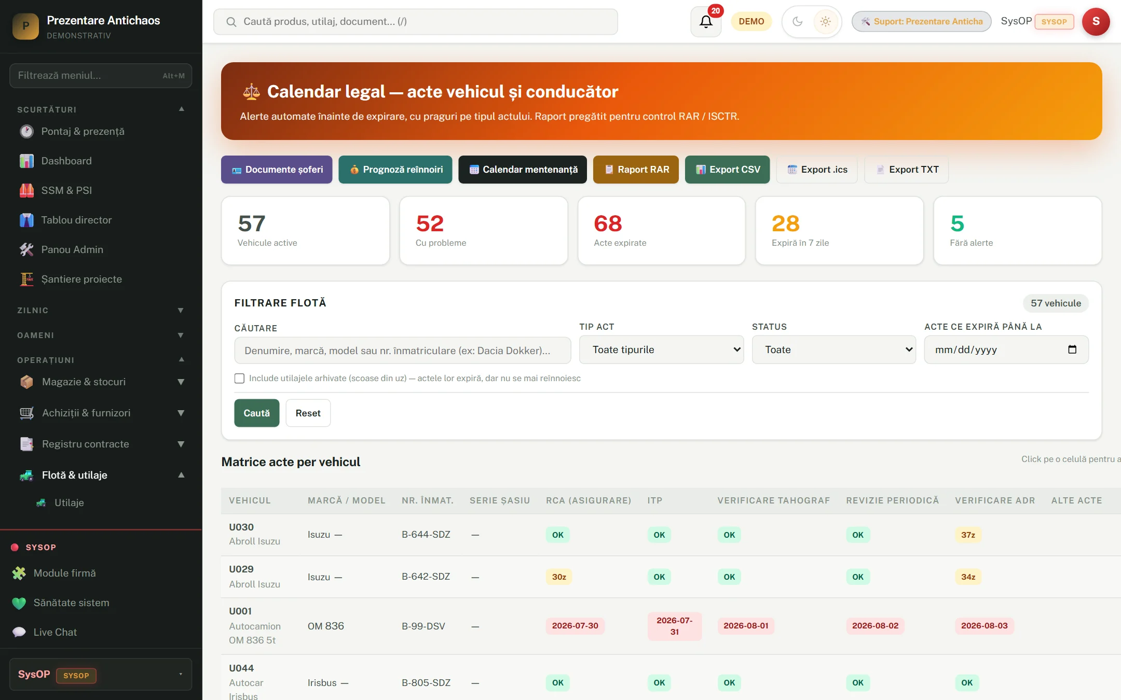Image resolution: width=1121 pixels, height=700 pixels.
Task: Expand the ZILNIC section
Action: [x=181, y=311]
